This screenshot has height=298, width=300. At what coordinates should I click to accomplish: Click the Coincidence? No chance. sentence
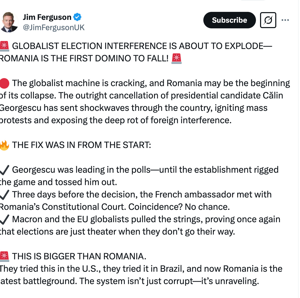tap(179, 207)
